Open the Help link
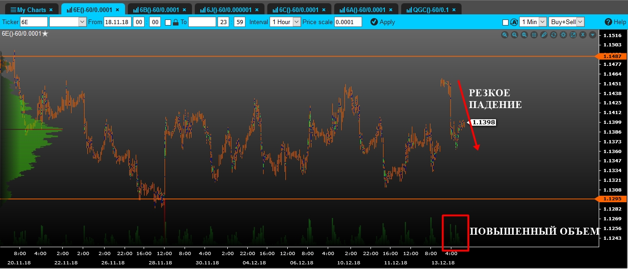 pos(615,22)
